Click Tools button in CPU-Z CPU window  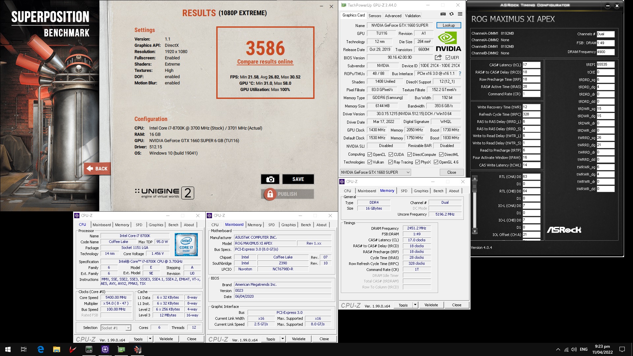coord(138,339)
